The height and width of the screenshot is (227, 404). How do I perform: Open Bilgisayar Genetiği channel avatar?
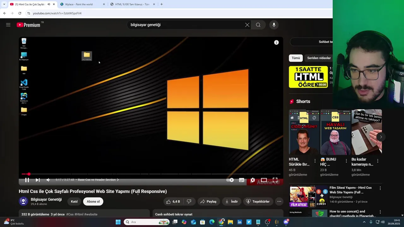coord(23,201)
